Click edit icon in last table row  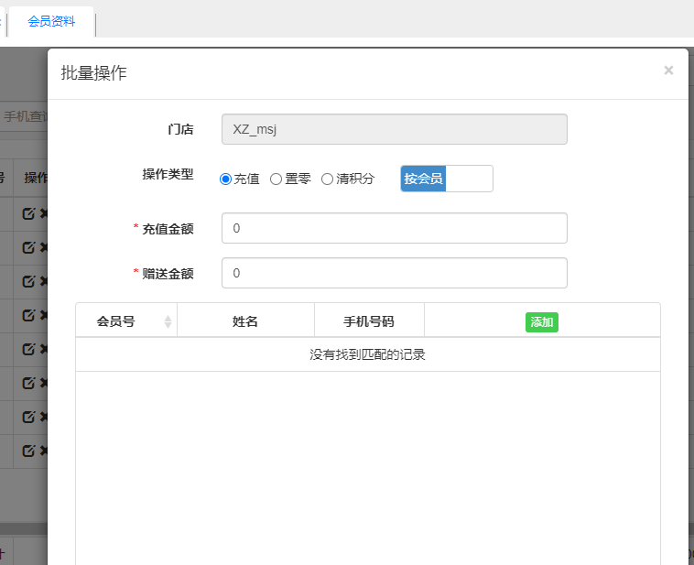click(x=28, y=451)
